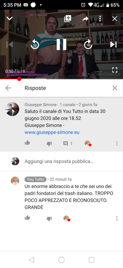
Task: Like Giuseppe Simone's comment
Action: [x=27, y=143]
